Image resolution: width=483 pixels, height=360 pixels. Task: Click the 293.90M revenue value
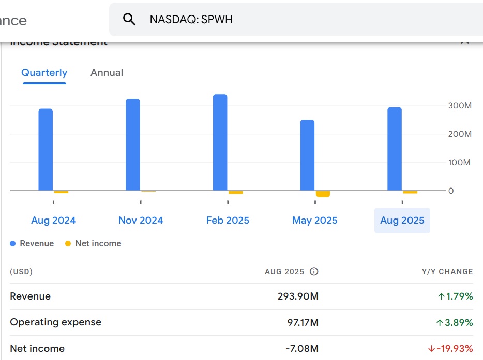tap(298, 296)
